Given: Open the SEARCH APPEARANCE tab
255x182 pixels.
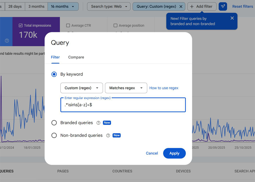Looking at the screenshot, I should tap(244, 171).
